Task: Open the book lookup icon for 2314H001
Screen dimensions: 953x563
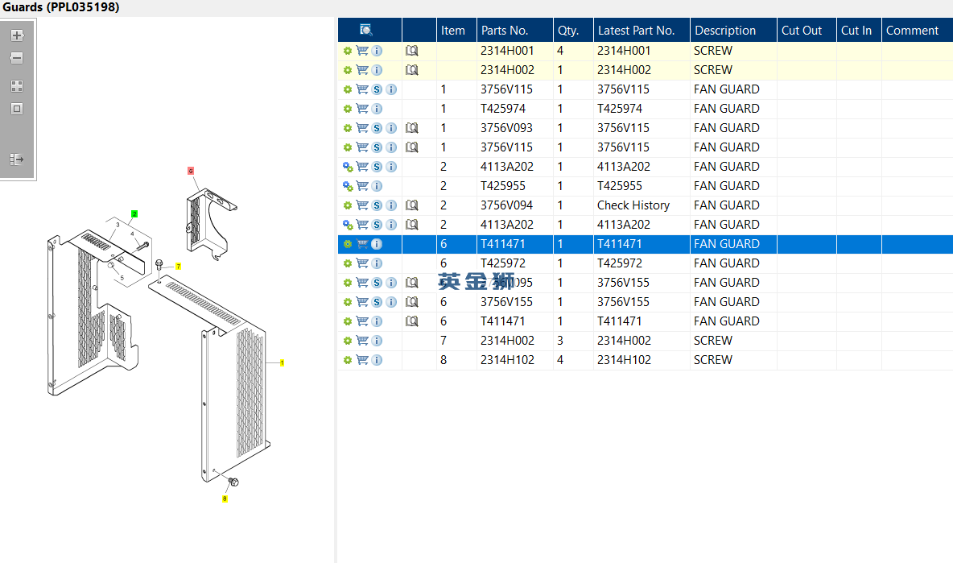Action: pos(412,51)
